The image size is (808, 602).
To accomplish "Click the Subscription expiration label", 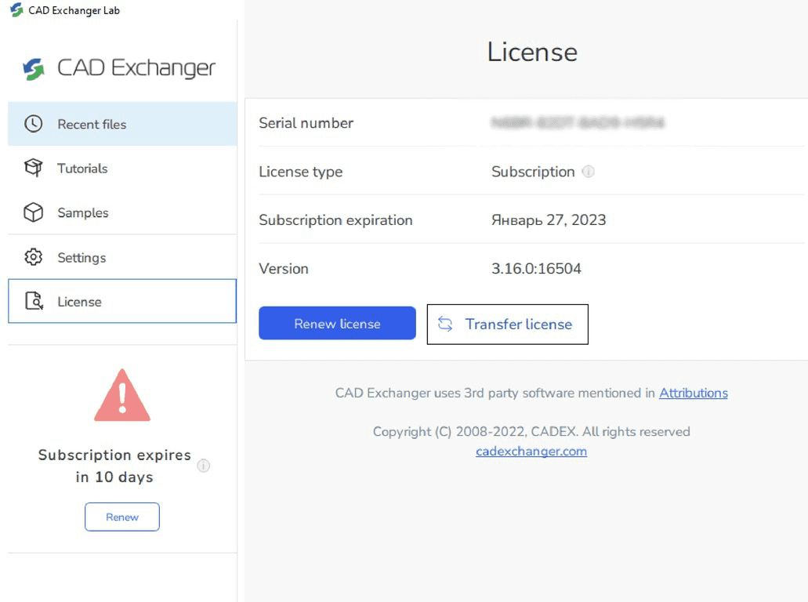I will (x=335, y=220).
